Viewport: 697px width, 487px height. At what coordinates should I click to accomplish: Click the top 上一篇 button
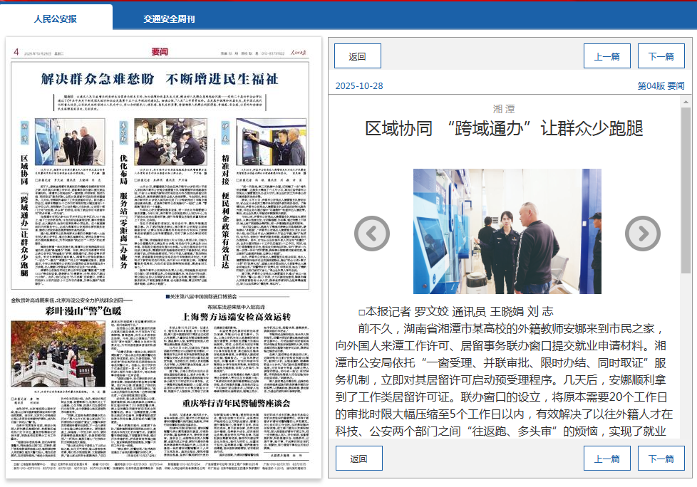[x=606, y=56]
